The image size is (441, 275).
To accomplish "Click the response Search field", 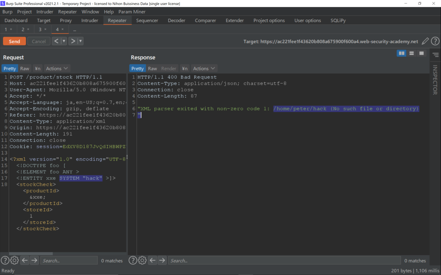I will [x=284, y=260].
